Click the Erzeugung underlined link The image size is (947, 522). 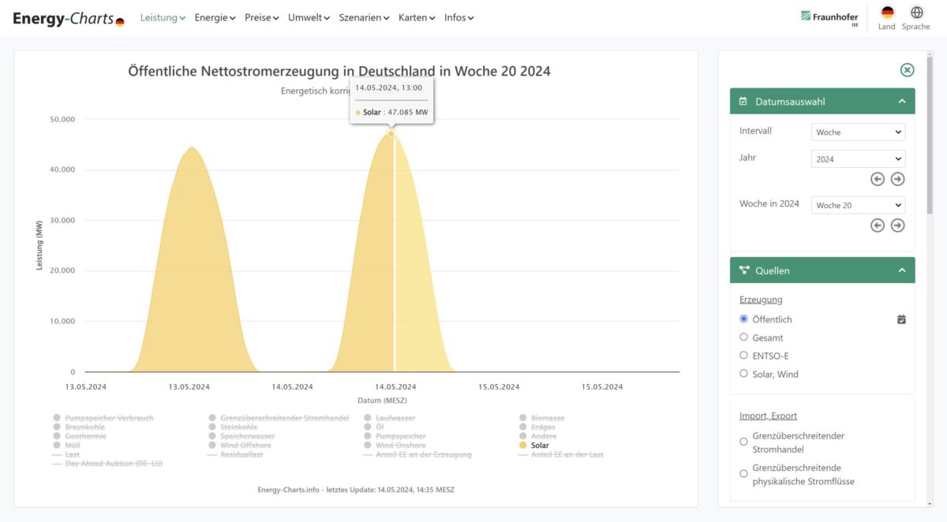click(x=761, y=299)
